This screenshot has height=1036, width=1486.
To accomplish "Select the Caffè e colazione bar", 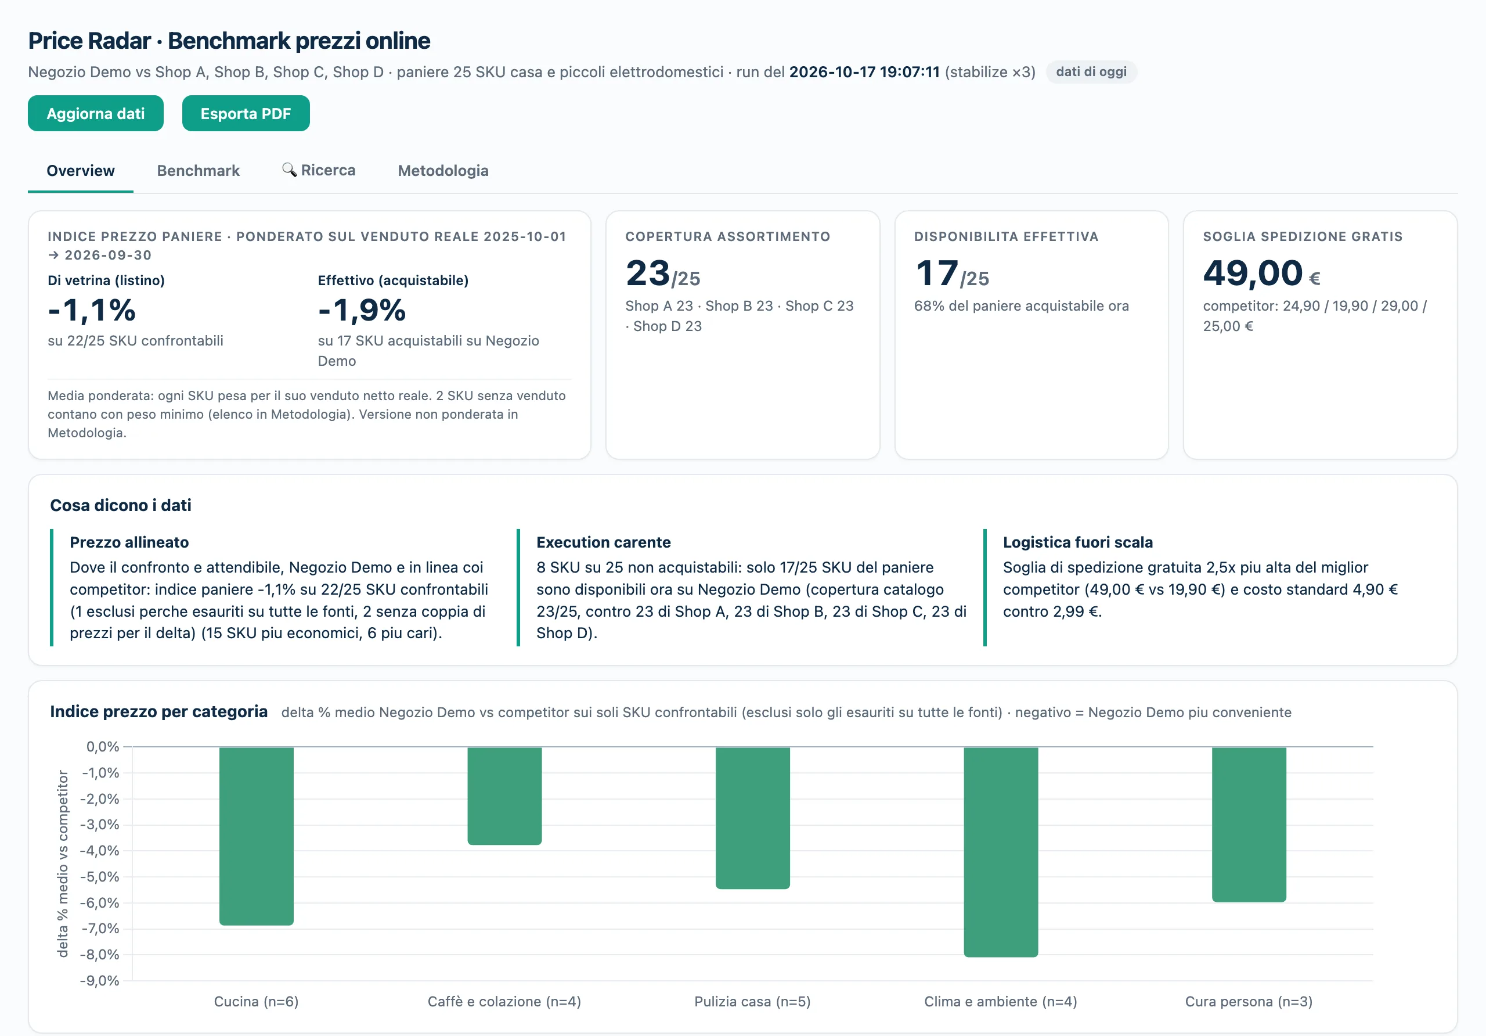I will click(x=505, y=796).
